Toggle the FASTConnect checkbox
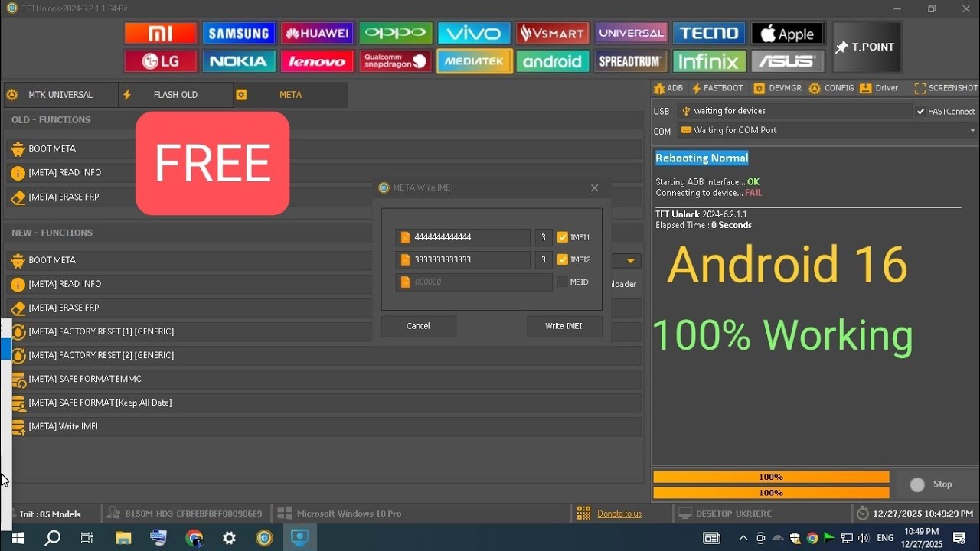The image size is (980, 551). click(x=921, y=112)
